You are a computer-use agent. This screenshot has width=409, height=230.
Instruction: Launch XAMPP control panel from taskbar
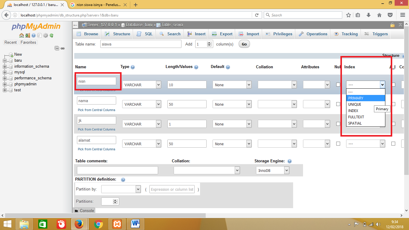117,224
